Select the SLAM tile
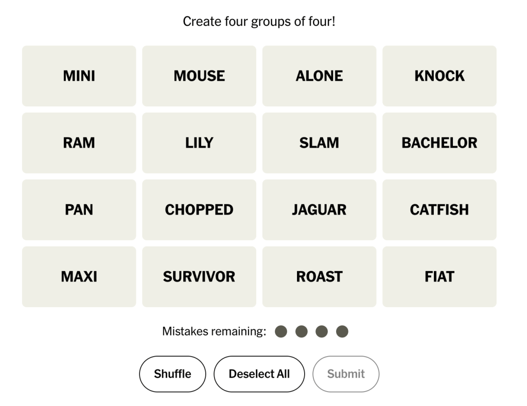527x406 pixels. point(319,143)
